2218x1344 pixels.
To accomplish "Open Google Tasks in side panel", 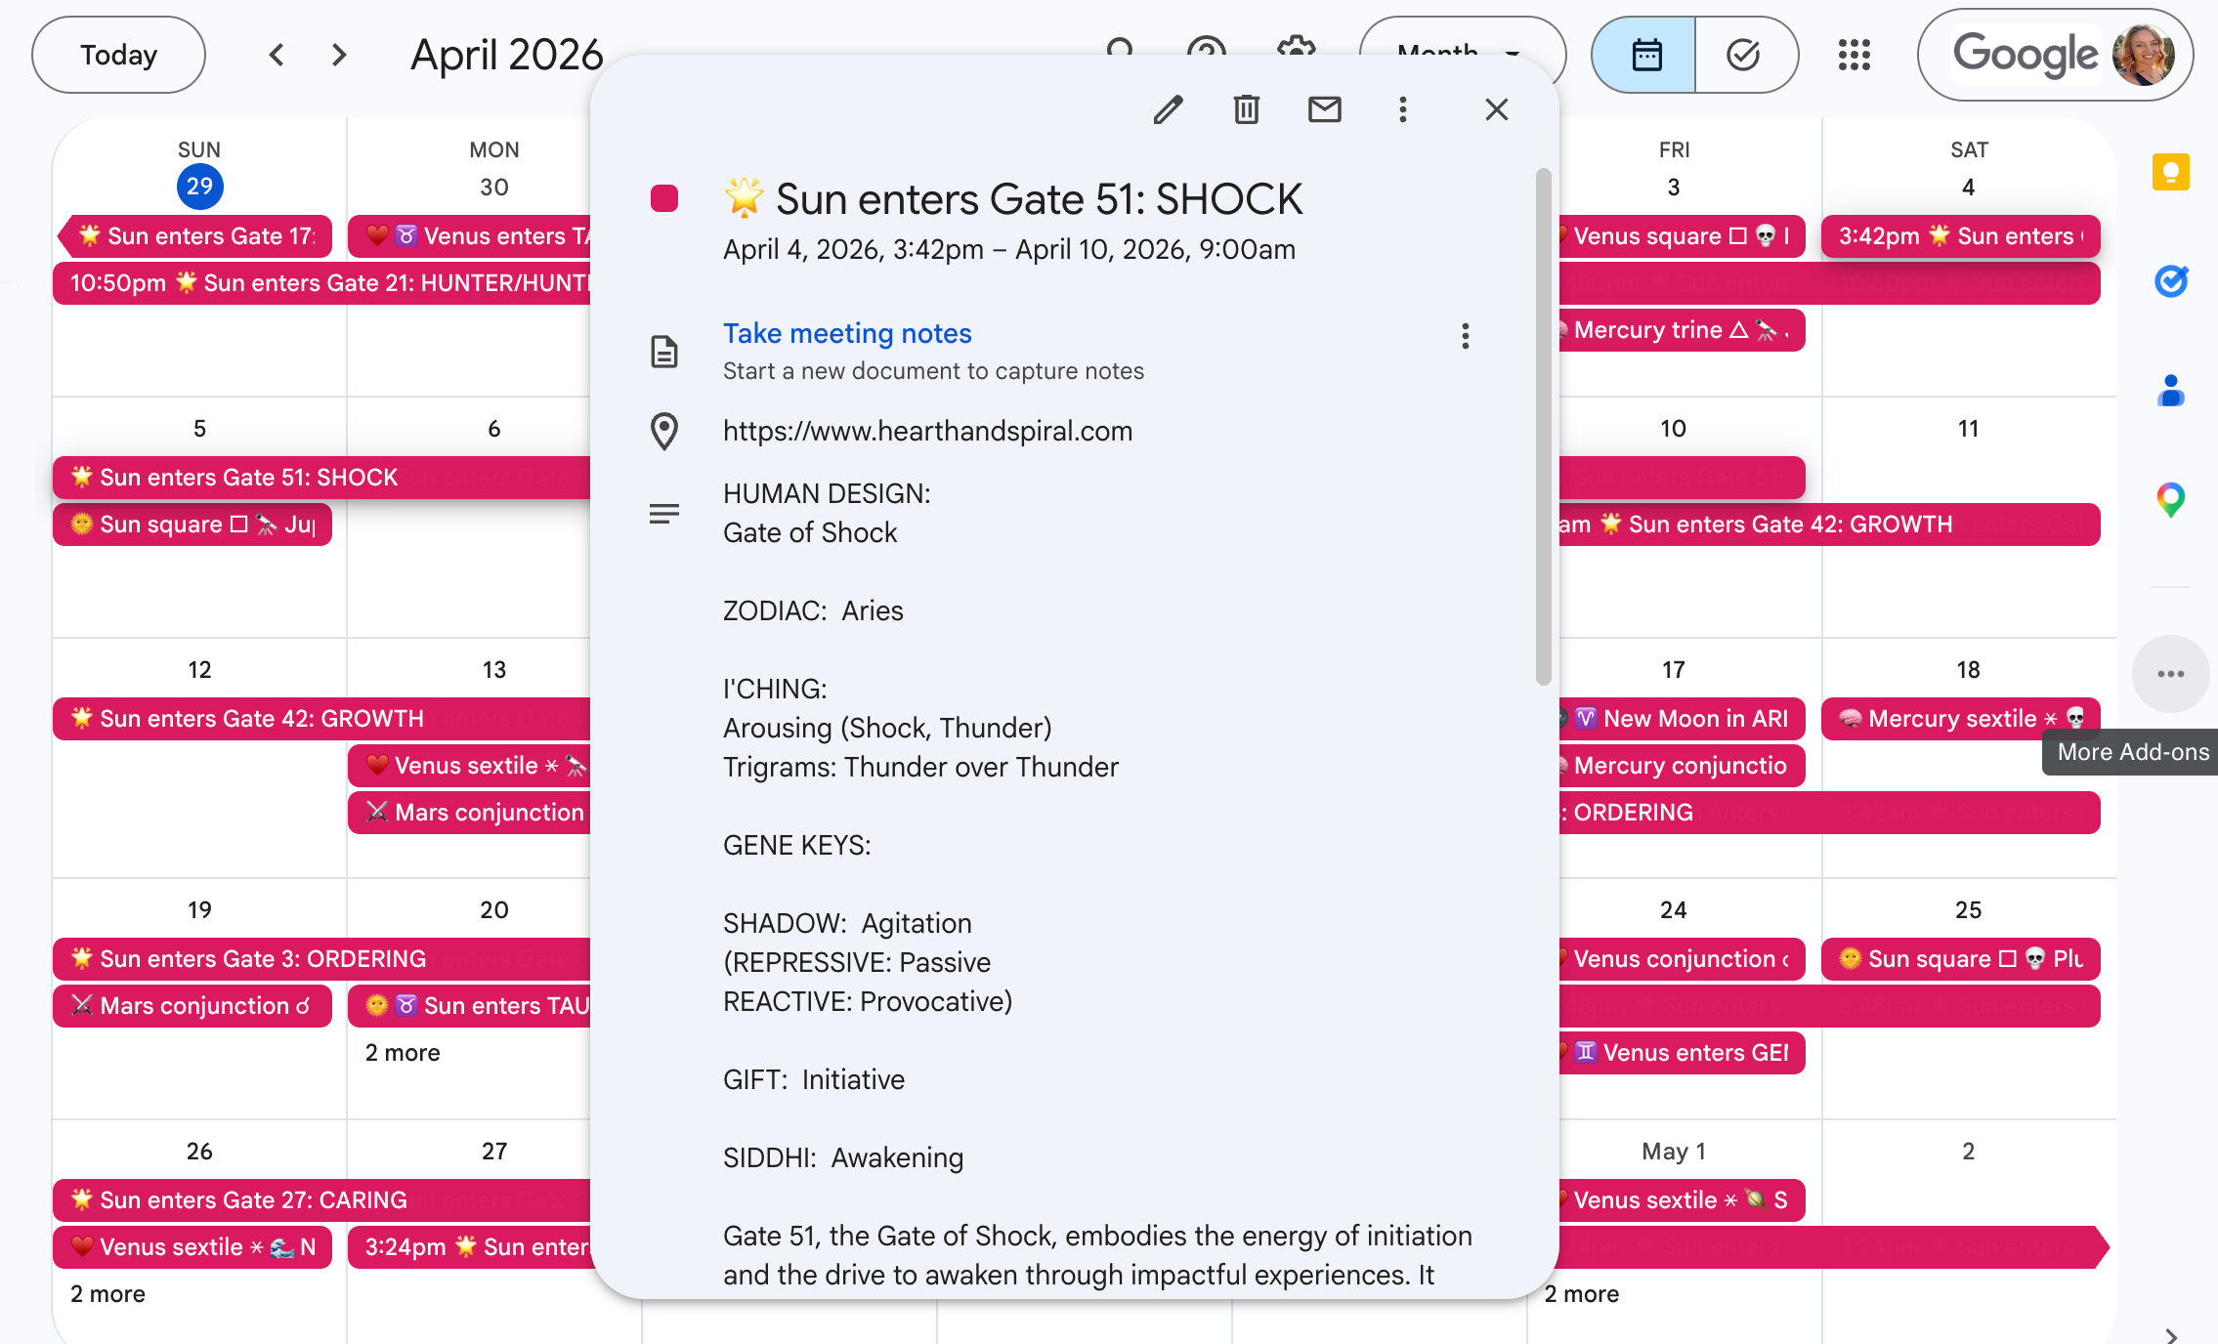I will coord(2170,282).
